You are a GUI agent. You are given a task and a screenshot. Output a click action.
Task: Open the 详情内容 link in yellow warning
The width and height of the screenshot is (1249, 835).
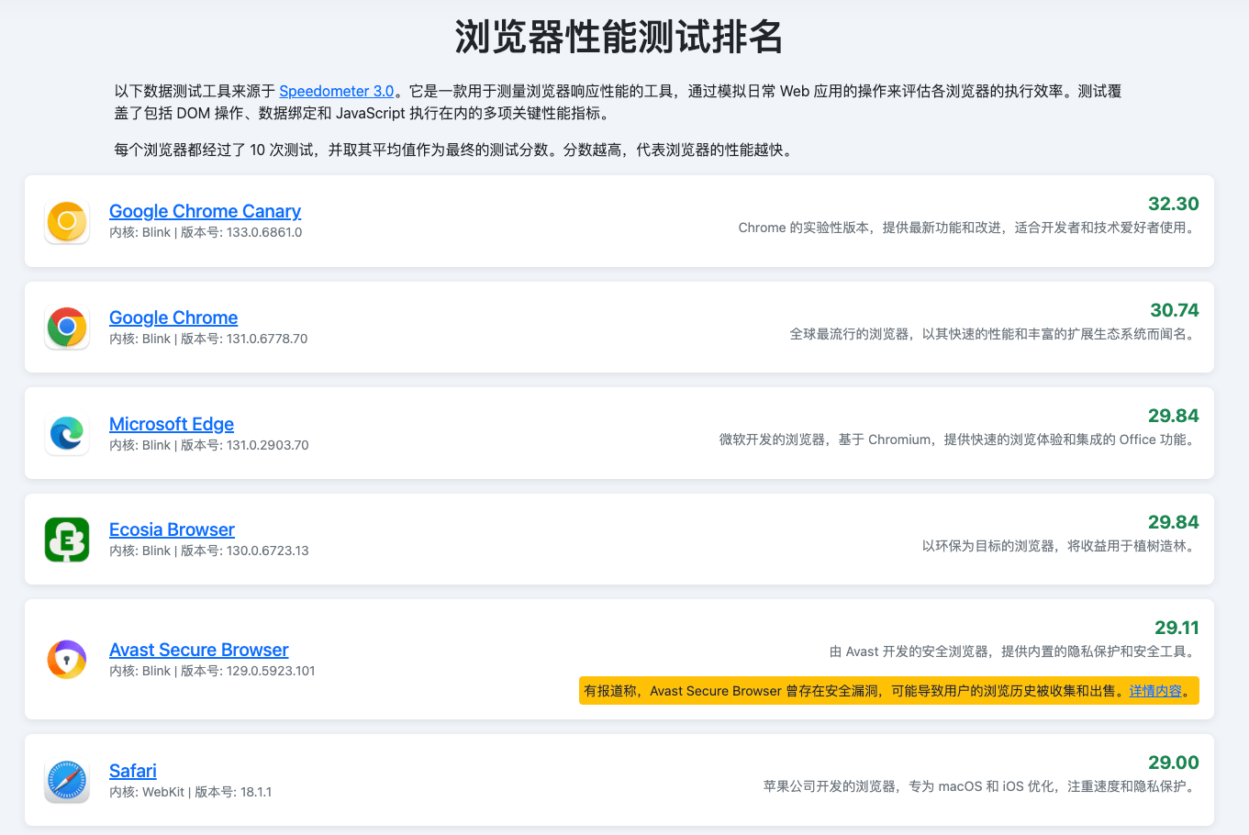pyautogui.click(x=1155, y=691)
